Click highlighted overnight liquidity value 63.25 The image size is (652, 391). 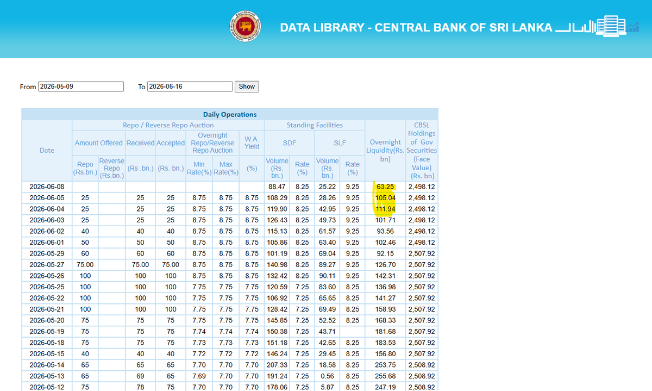click(x=385, y=187)
